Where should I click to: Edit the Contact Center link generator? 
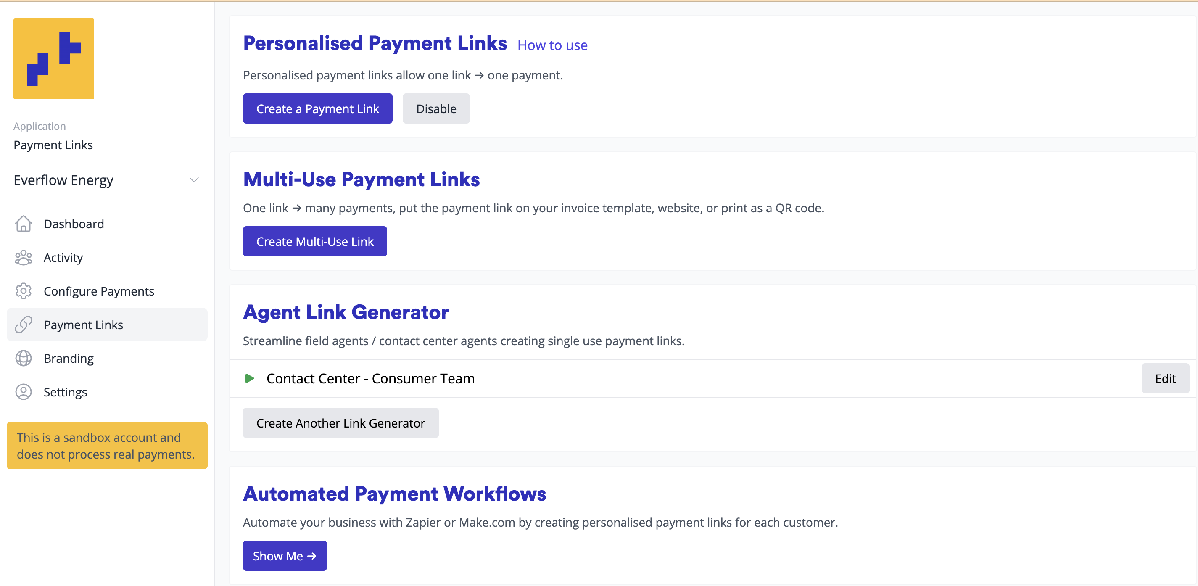tap(1164, 379)
